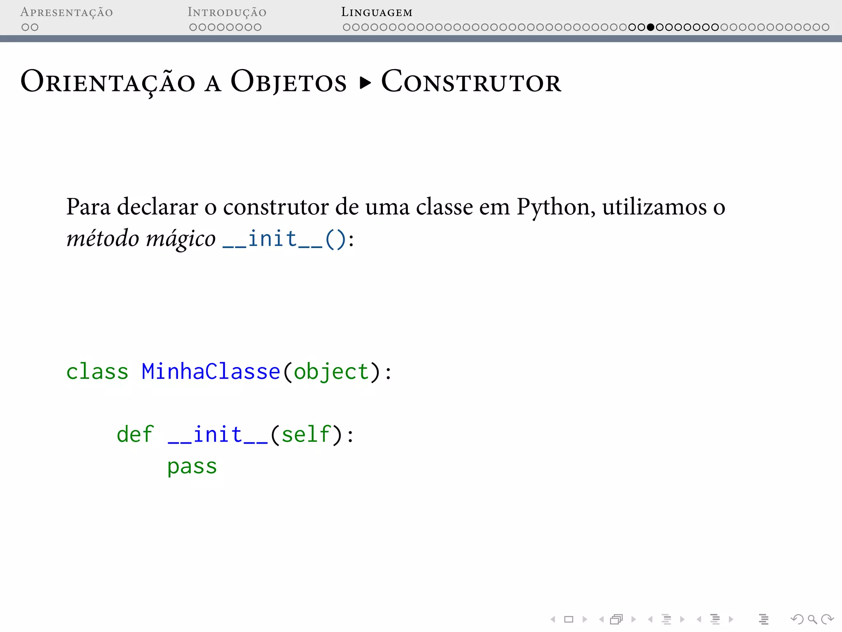The width and height of the screenshot is (842, 632).
Task: Select second dot under Apresentação
Action: click(x=35, y=27)
